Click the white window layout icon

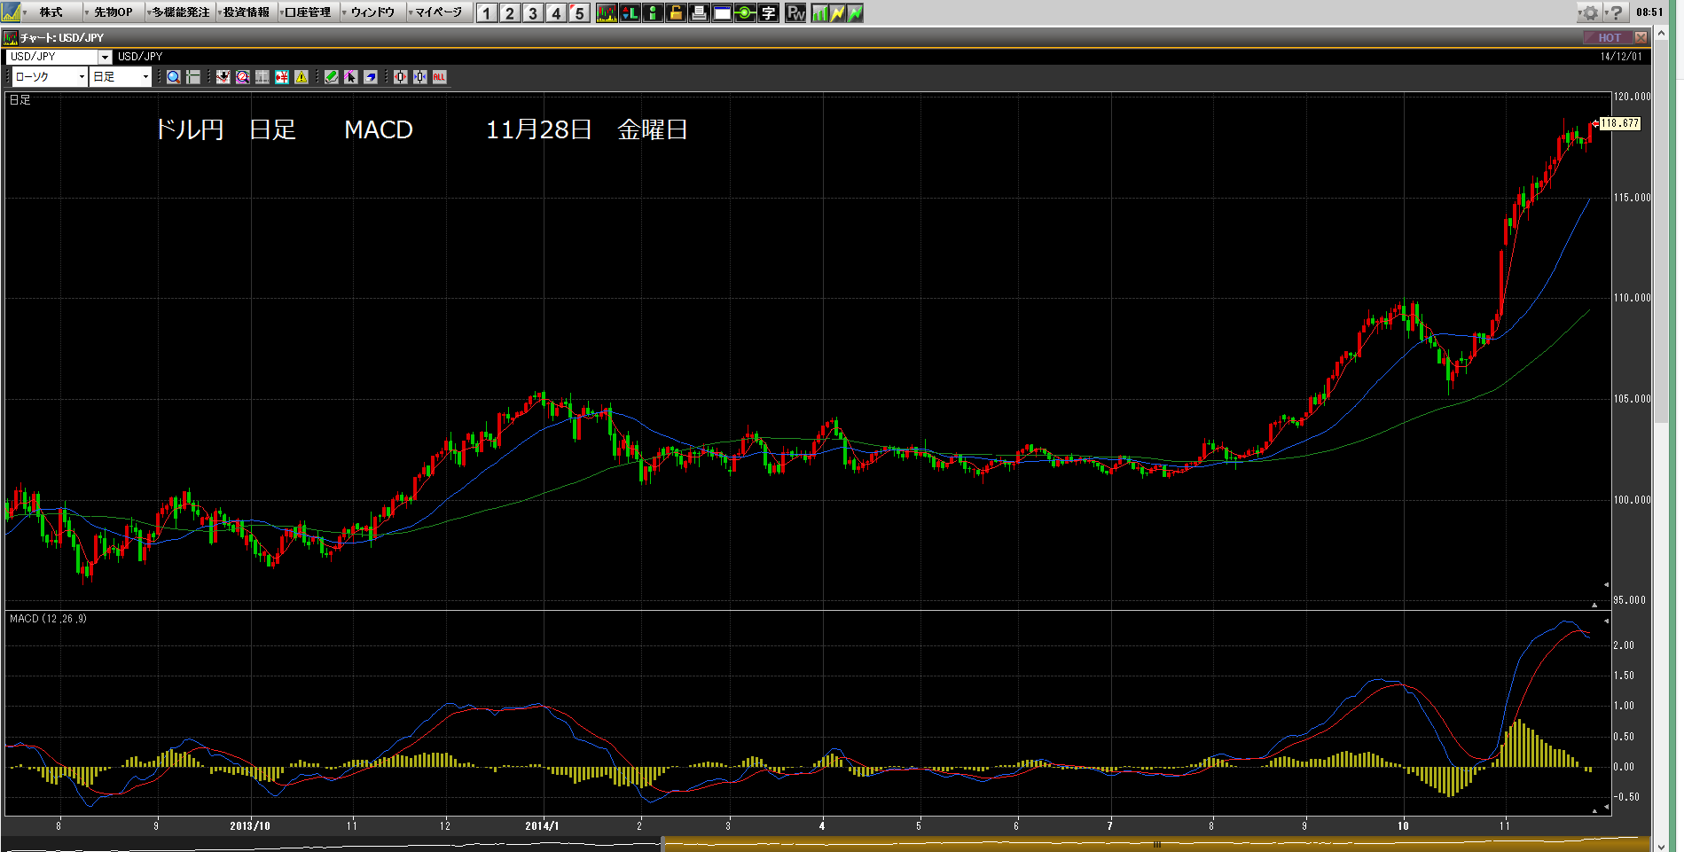click(722, 13)
